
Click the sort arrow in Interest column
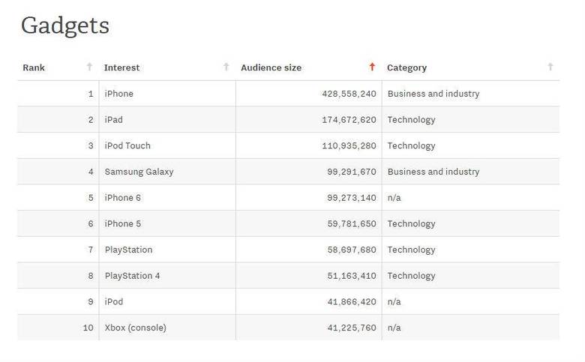point(226,67)
